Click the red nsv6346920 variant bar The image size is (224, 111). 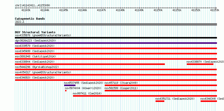click(x=116, y=80)
